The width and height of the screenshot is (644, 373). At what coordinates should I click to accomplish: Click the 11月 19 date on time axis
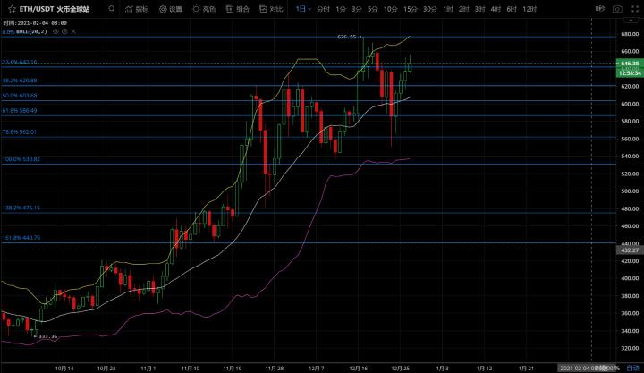(x=232, y=368)
